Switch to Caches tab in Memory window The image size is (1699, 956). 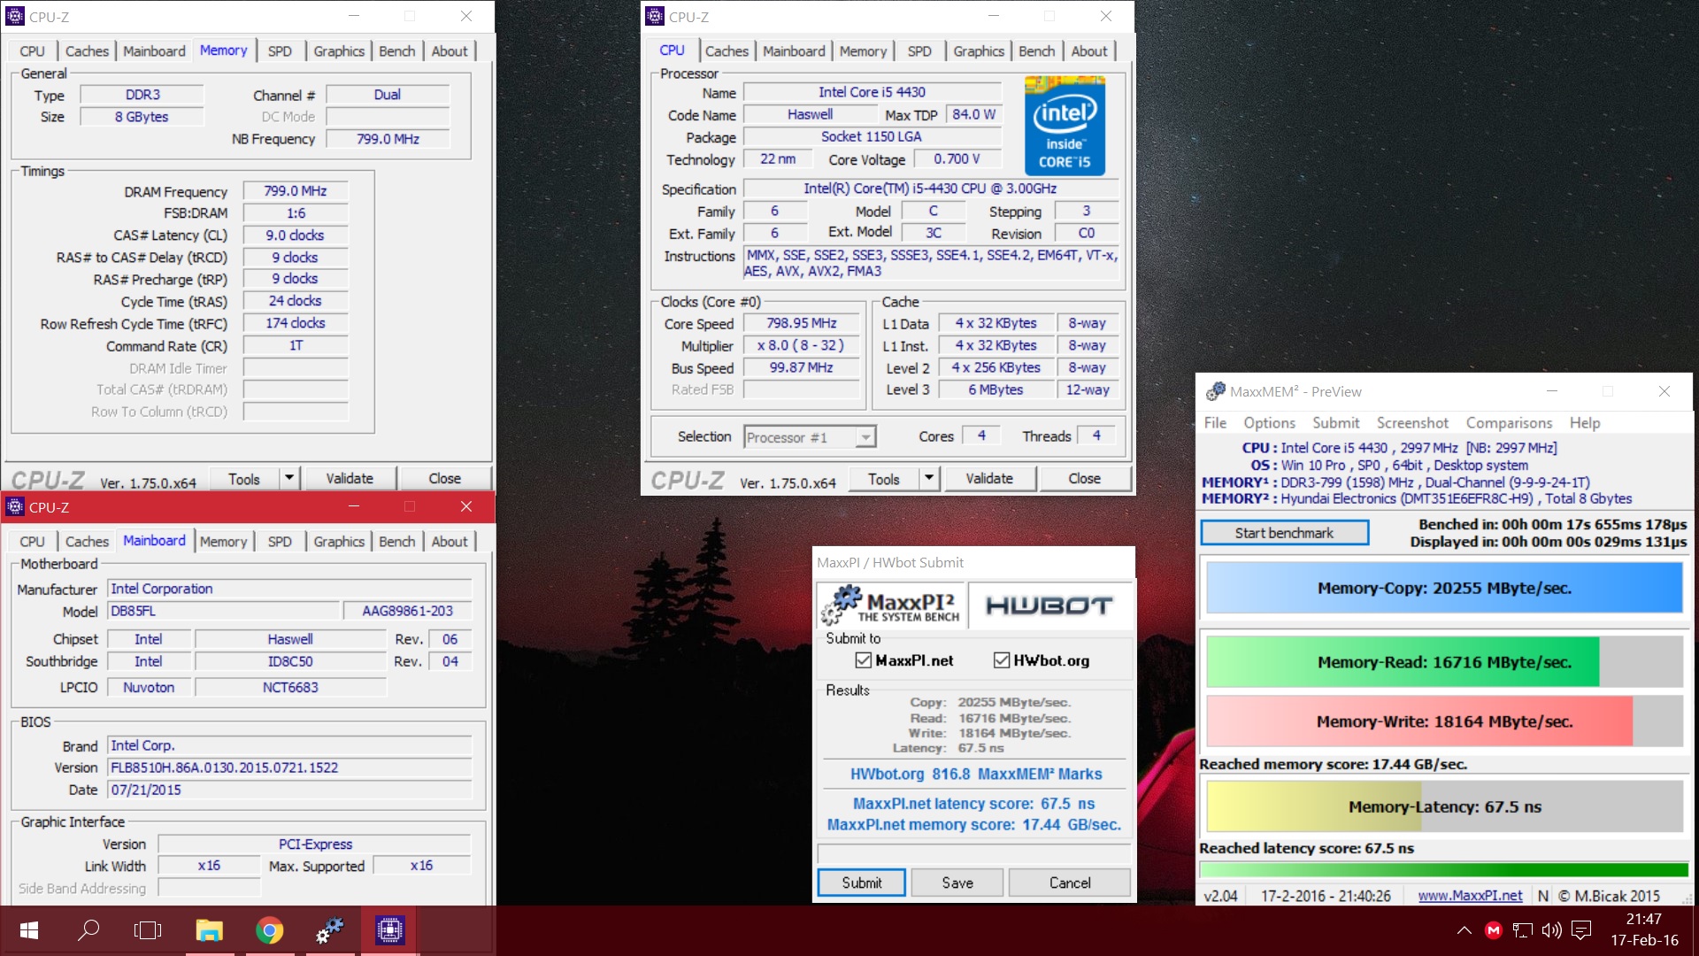[x=87, y=51]
